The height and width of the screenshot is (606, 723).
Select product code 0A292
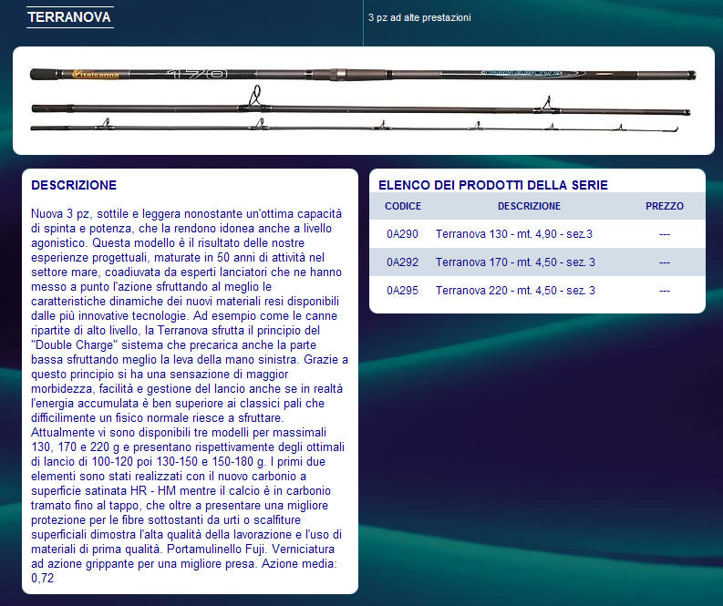(x=403, y=262)
